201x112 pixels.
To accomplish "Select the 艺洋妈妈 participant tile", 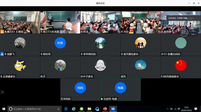I will (80, 89).
